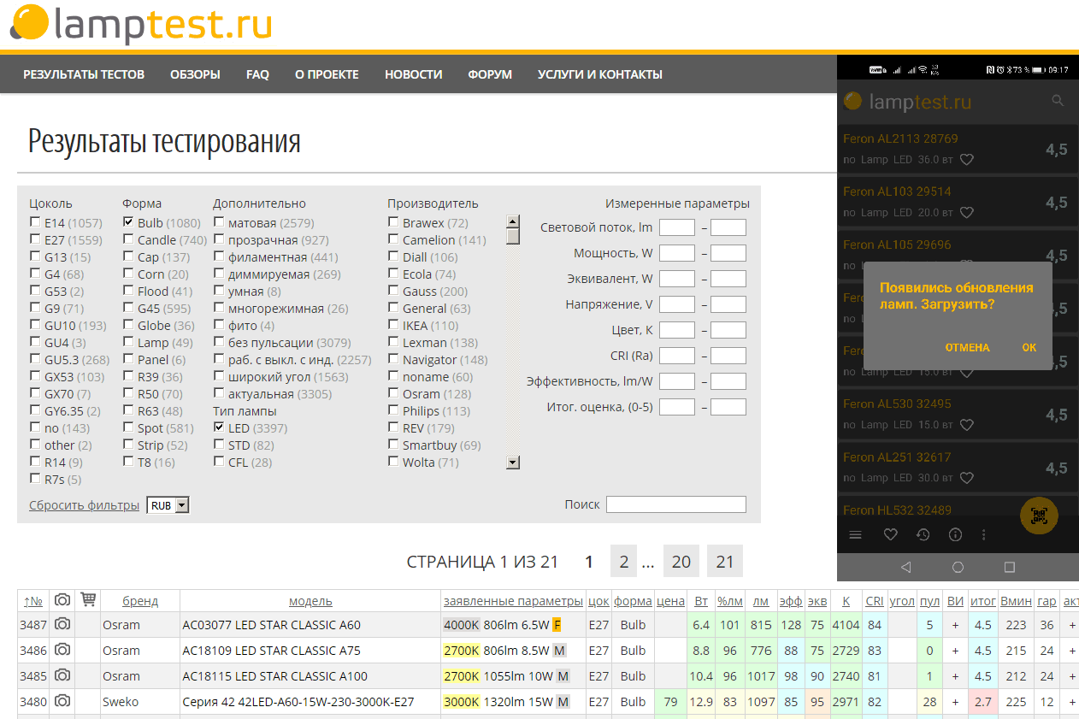Open ФОРУМ menu item
This screenshot has width=1079, height=719.
click(x=490, y=74)
